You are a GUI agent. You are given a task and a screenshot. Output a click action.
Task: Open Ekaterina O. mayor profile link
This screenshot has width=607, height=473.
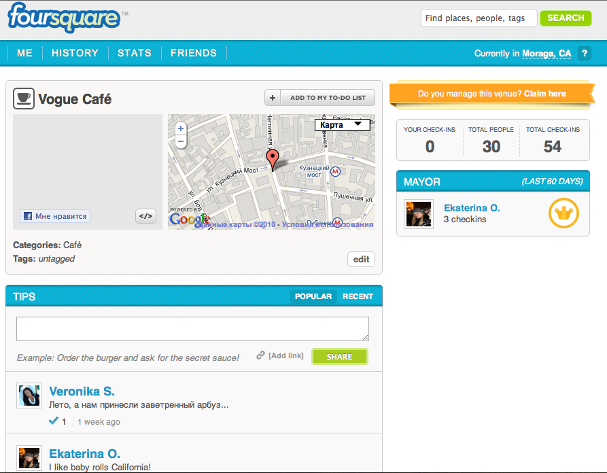pyautogui.click(x=472, y=208)
